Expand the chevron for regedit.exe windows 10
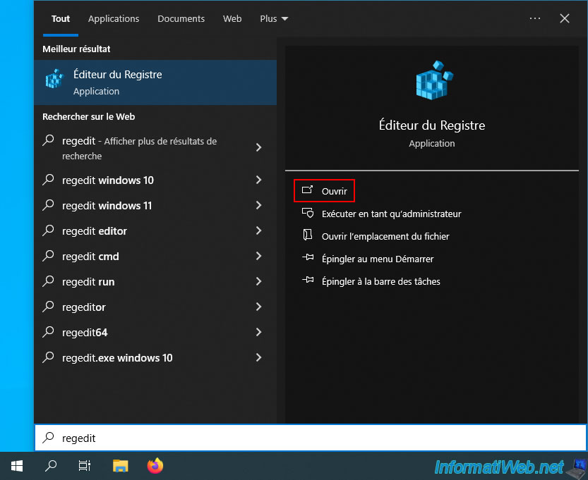 click(x=259, y=357)
